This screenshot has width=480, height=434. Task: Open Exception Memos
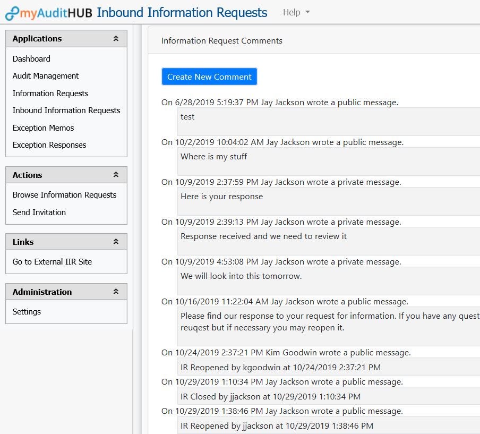click(43, 127)
